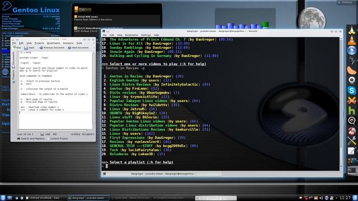The image size is (358, 201).
Task: Click 'Walking and Cycling in Germany' video entry
Action: pos(160,56)
